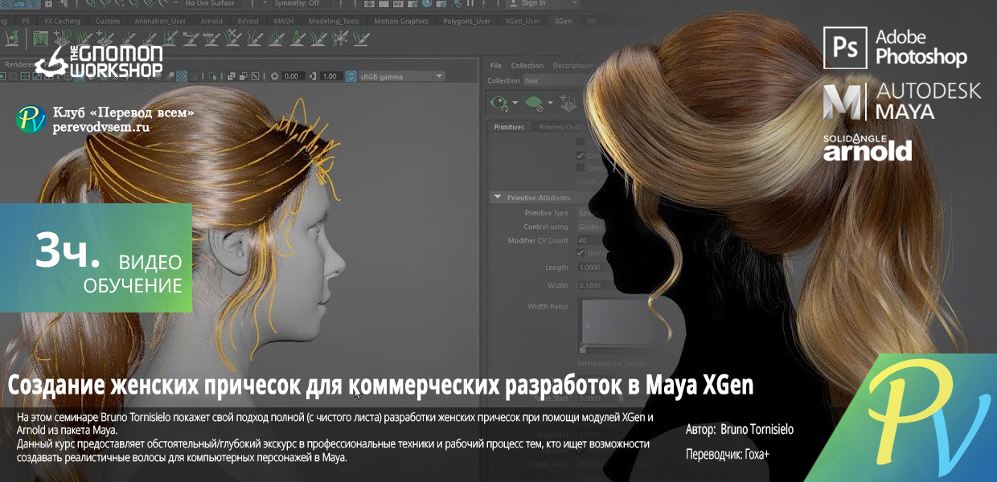Click the translator text 'Переводчик: Гоха+'
This screenshot has width=997, height=482.
click(x=727, y=454)
